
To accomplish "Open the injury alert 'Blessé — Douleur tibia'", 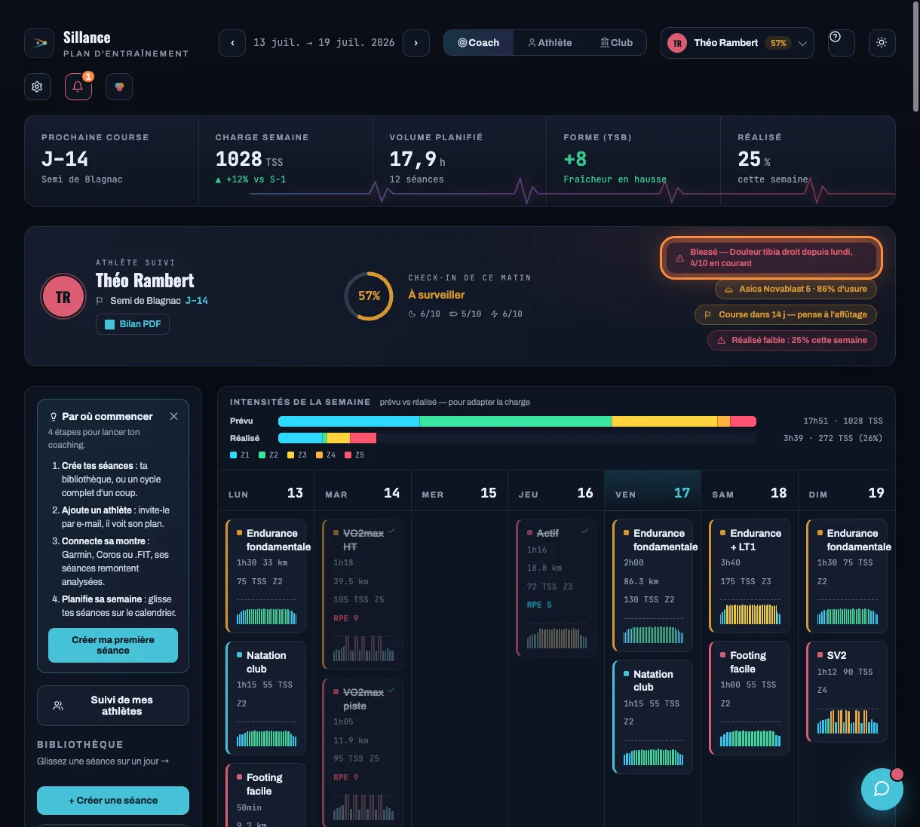I will coord(771,258).
